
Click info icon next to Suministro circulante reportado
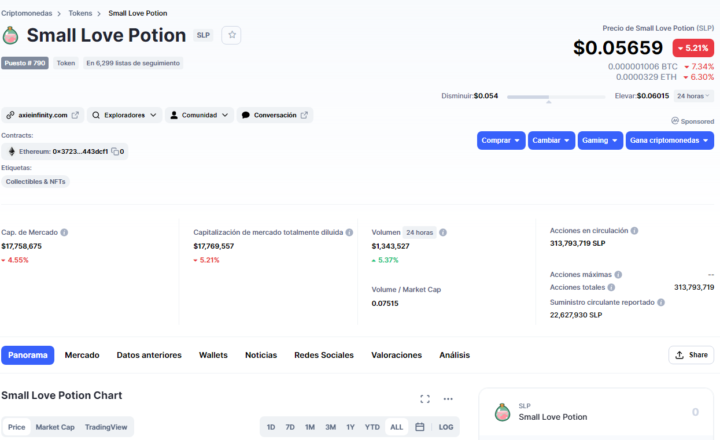click(x=661, y=302)
